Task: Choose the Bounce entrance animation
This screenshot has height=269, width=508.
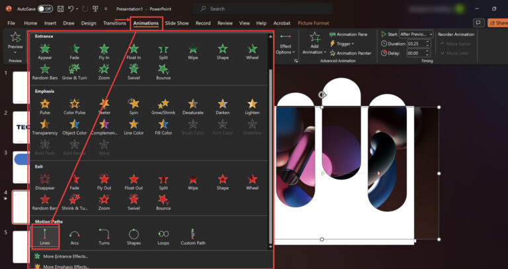Action: pyautogui.click(x=163, y=72)
